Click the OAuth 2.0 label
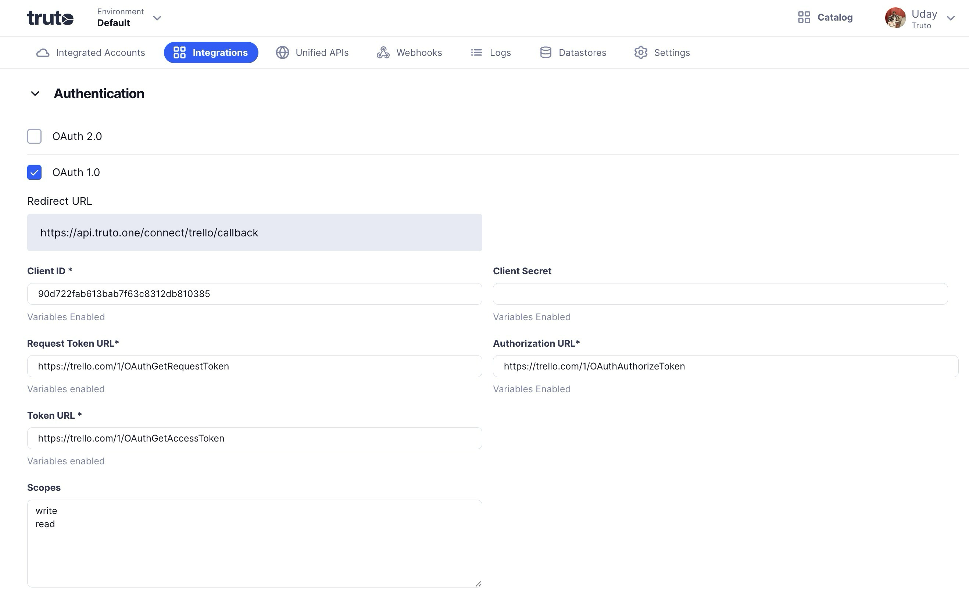 [77, 136]
